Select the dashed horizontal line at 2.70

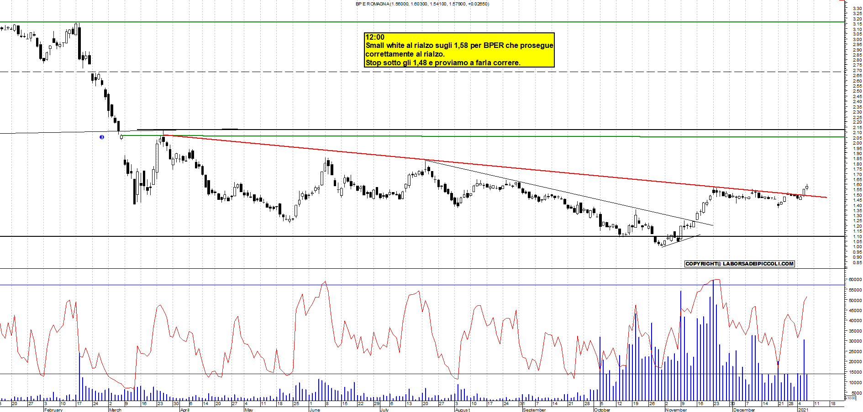[422, 72]
